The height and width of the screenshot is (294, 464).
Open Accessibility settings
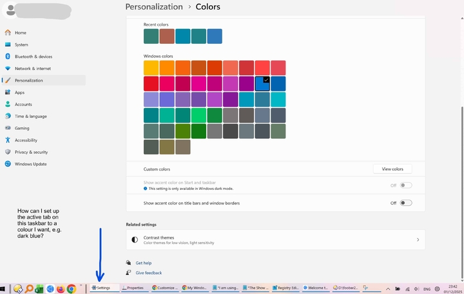26,140
